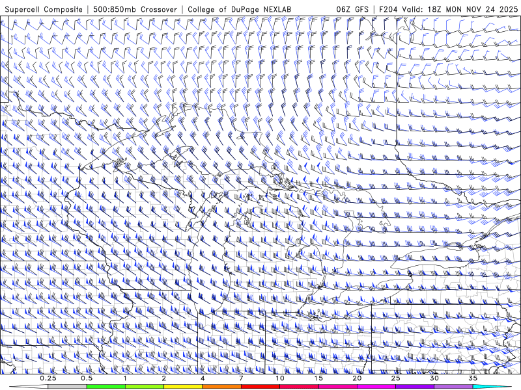
Task: Select the magenta swatch between 20 and 25
Action: pos(376,387)
